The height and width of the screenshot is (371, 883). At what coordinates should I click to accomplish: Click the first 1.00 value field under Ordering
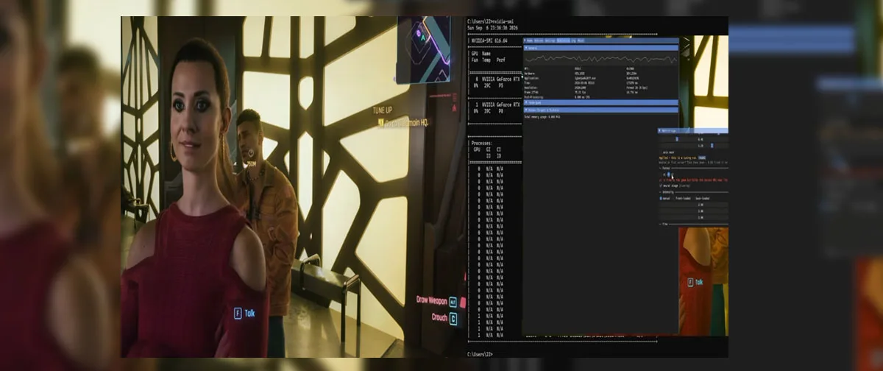click(693, 205)
